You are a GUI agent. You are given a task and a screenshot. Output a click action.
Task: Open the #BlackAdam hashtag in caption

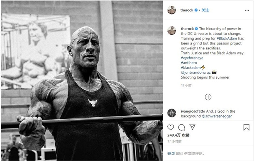227,38
